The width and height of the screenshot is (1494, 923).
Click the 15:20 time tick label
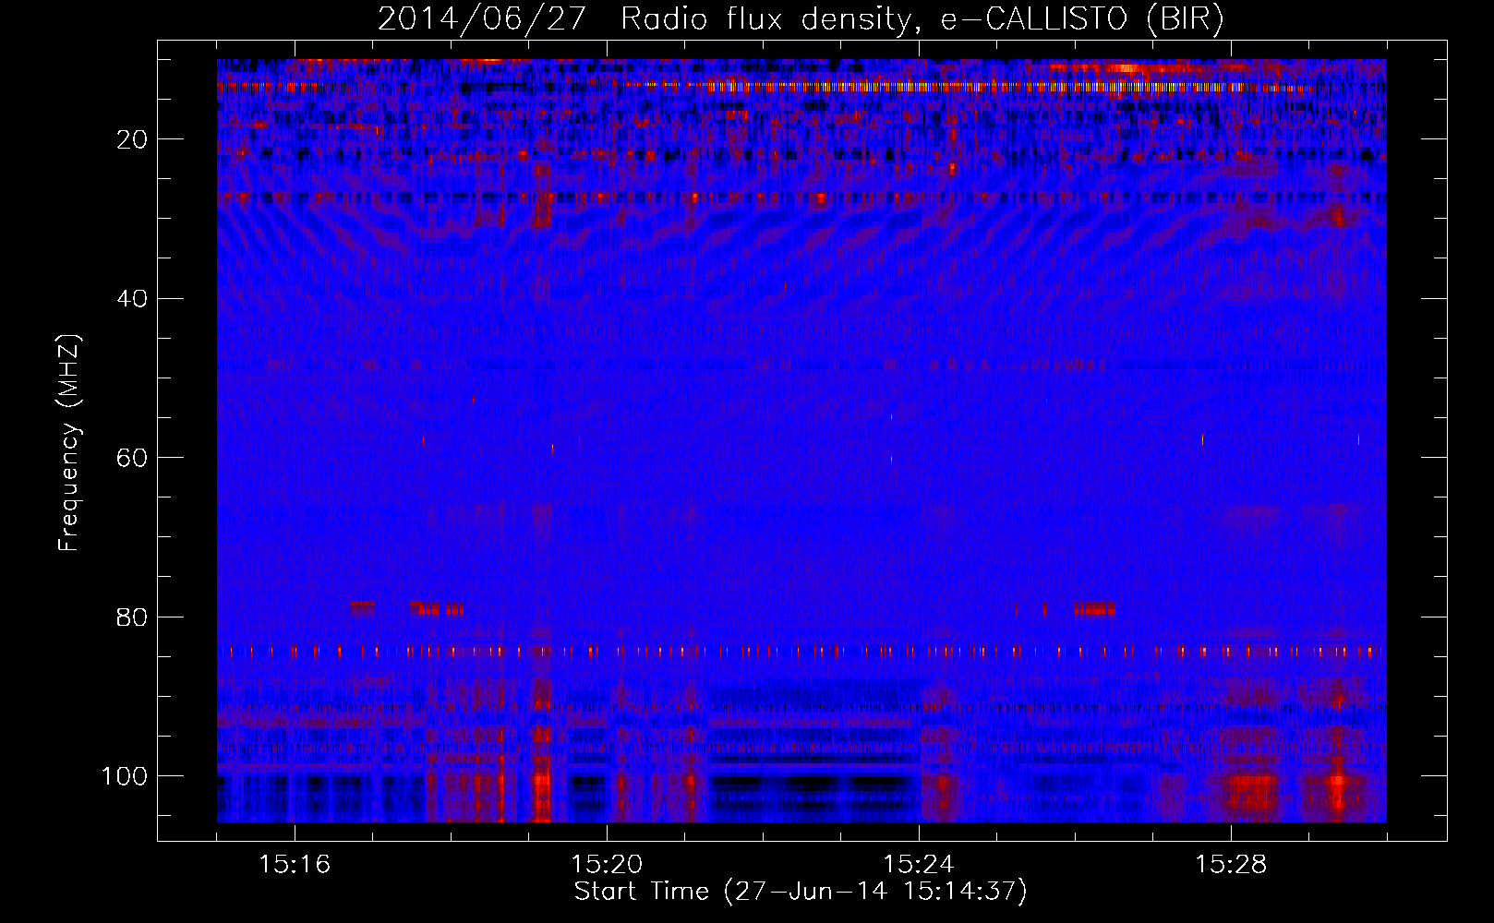(x=607, y=865)
